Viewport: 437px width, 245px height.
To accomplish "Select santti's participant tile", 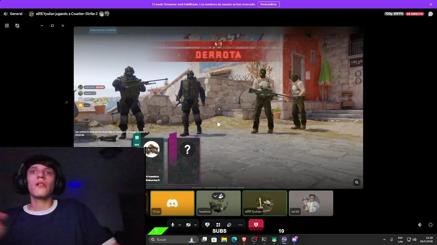I will pyautogui.click(x=311, y=203).
